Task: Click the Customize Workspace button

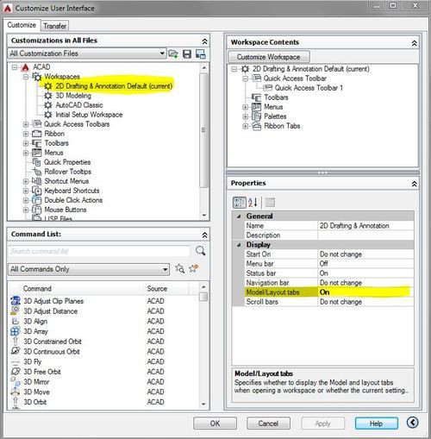Action: (x=268, y=57)
